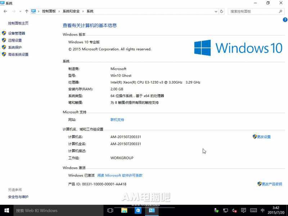This screenshot has width=288, height=216.
Task: Select model text Win10 Ghost
Action: point(121,76)
